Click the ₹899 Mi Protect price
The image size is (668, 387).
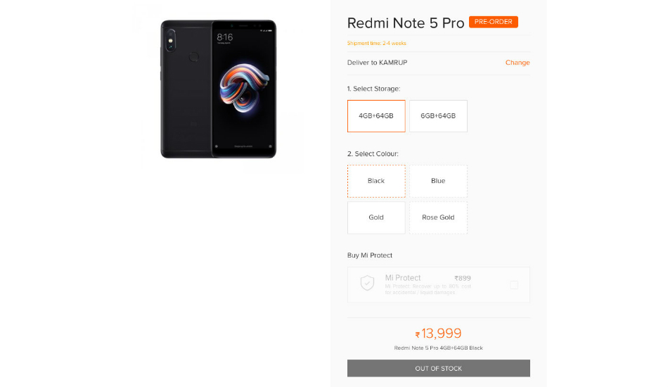pos(463,278)
